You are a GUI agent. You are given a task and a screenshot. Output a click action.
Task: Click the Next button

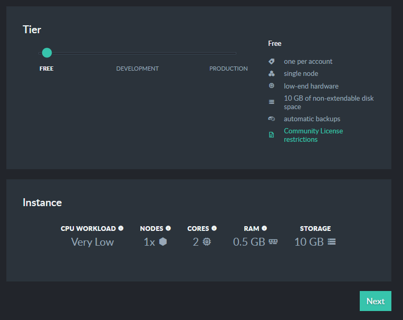(375, 301)
